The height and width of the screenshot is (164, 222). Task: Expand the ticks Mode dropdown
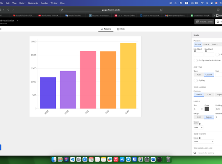(x=204, y=142)
